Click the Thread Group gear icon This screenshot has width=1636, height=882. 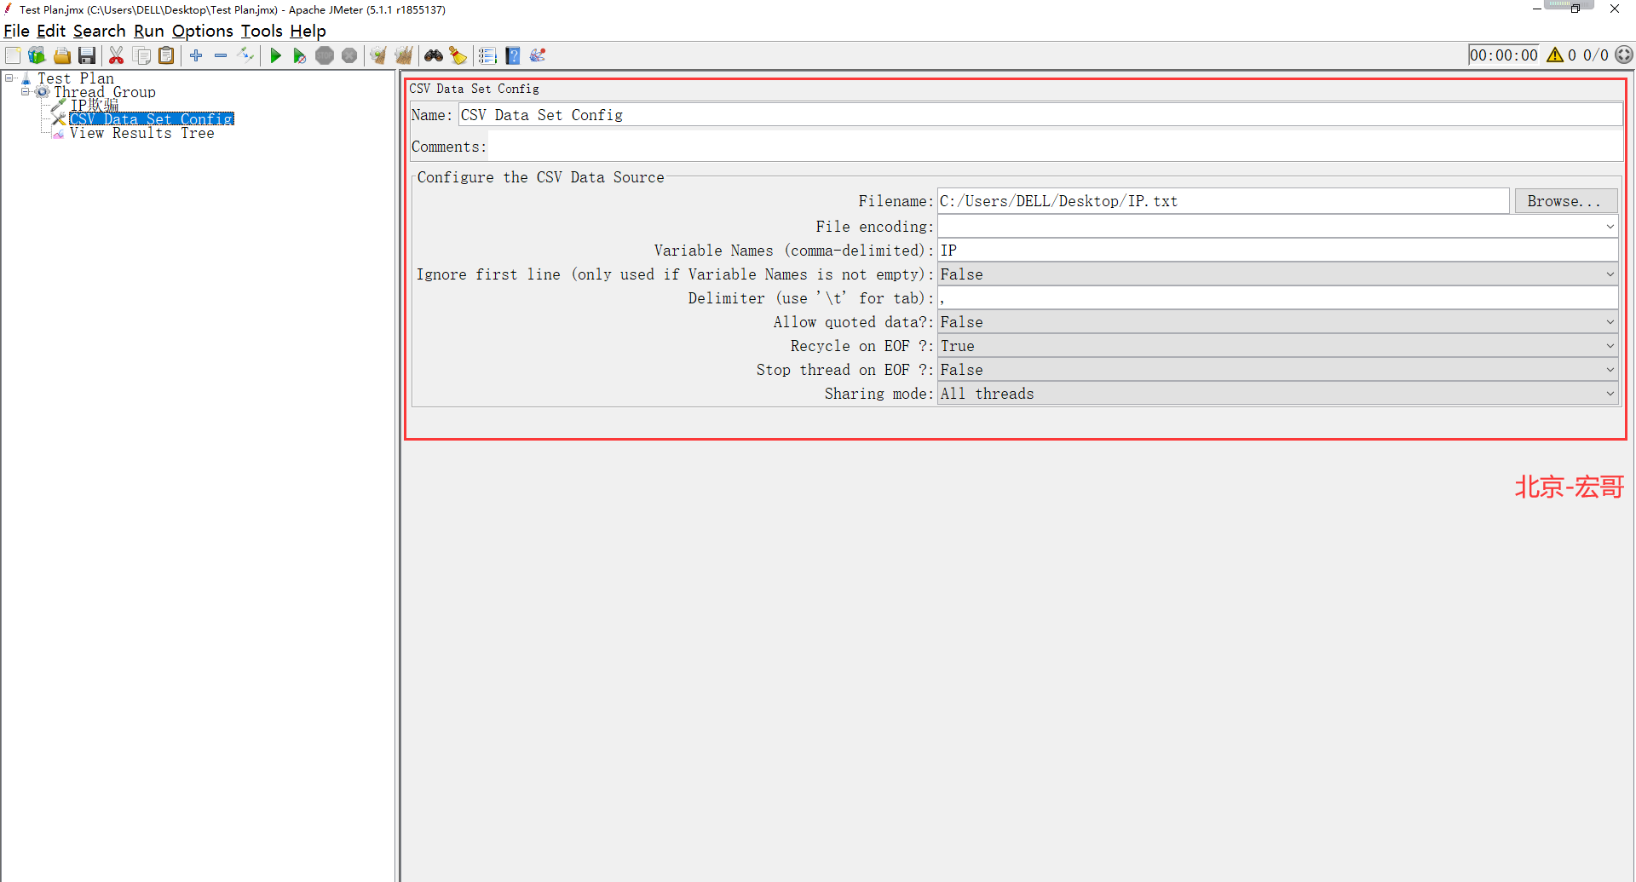(42, 92)
